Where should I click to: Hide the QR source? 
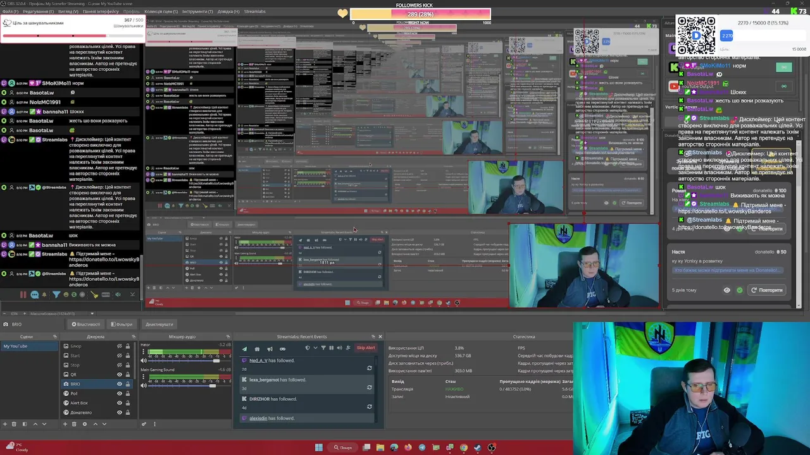coord(120,375)
